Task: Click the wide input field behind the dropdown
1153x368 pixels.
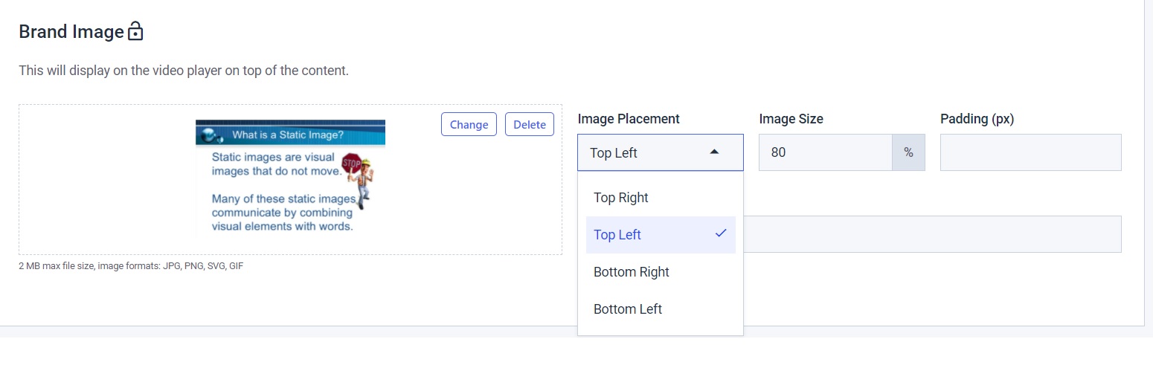Action: [933, 234]
